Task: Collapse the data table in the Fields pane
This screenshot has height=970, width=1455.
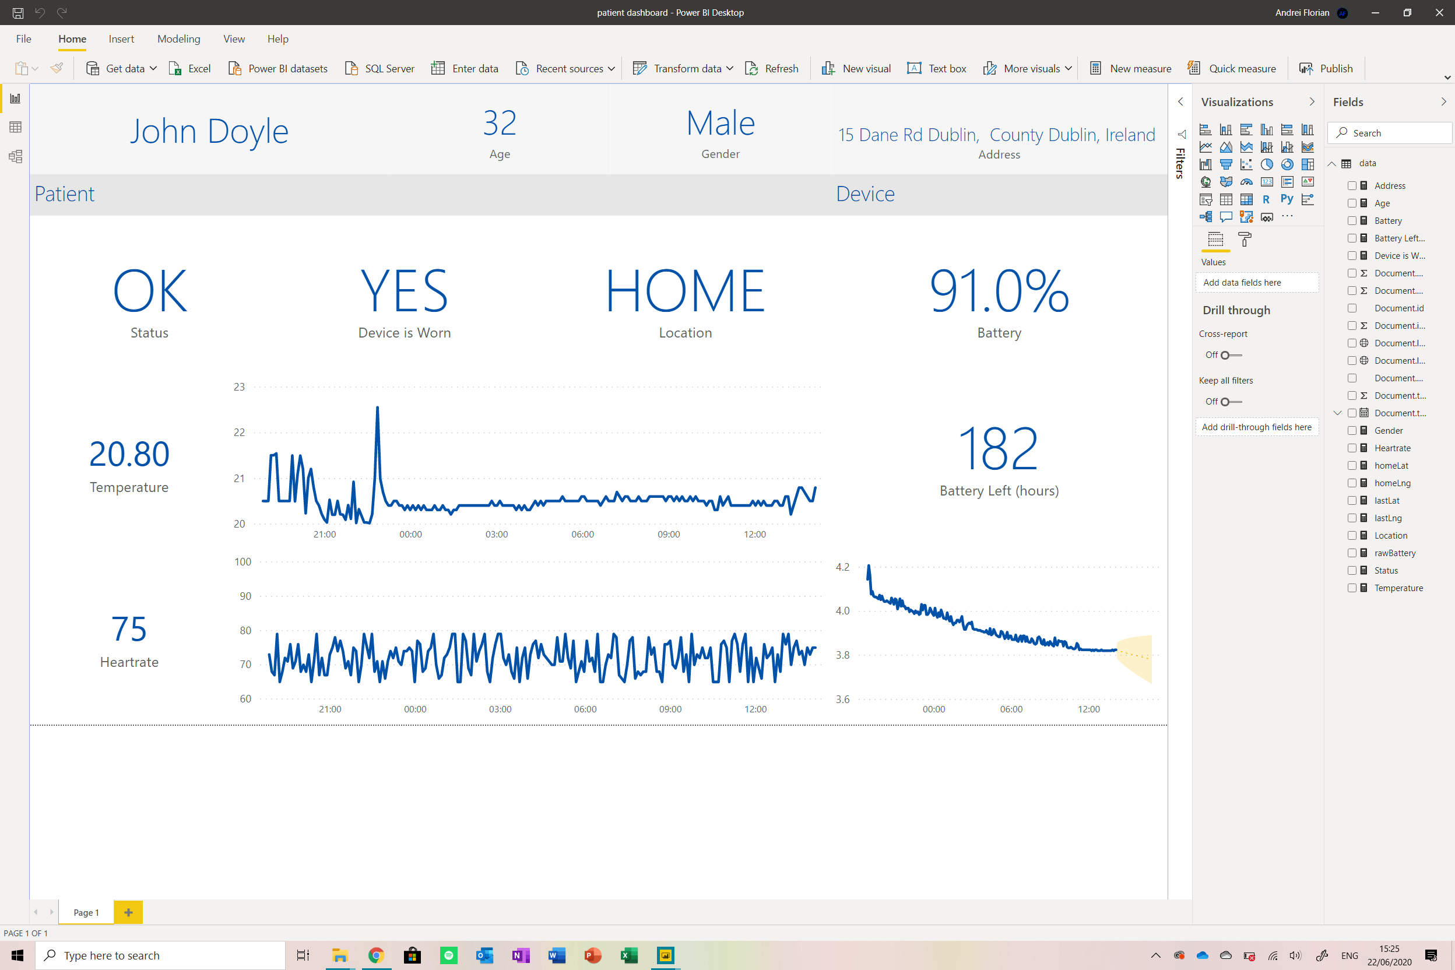Action: click(x=1332, y=163)
